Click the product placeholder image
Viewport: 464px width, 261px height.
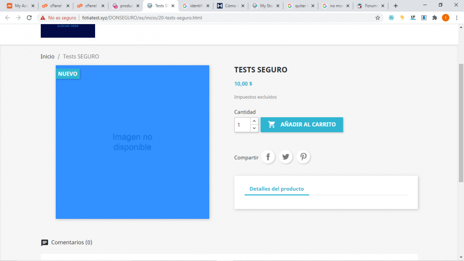[132, 142]
